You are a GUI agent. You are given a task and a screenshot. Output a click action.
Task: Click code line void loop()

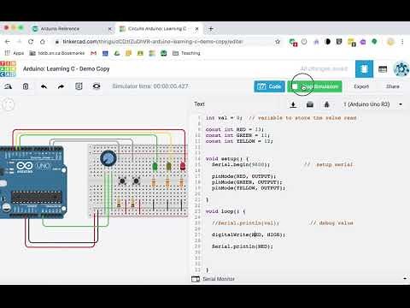(225, 211)
